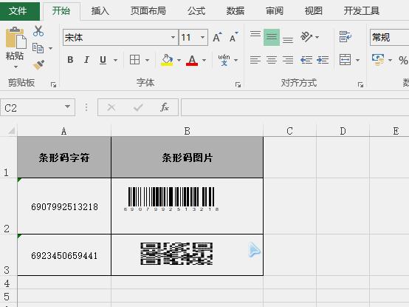Apply percent style

point(403,61)
